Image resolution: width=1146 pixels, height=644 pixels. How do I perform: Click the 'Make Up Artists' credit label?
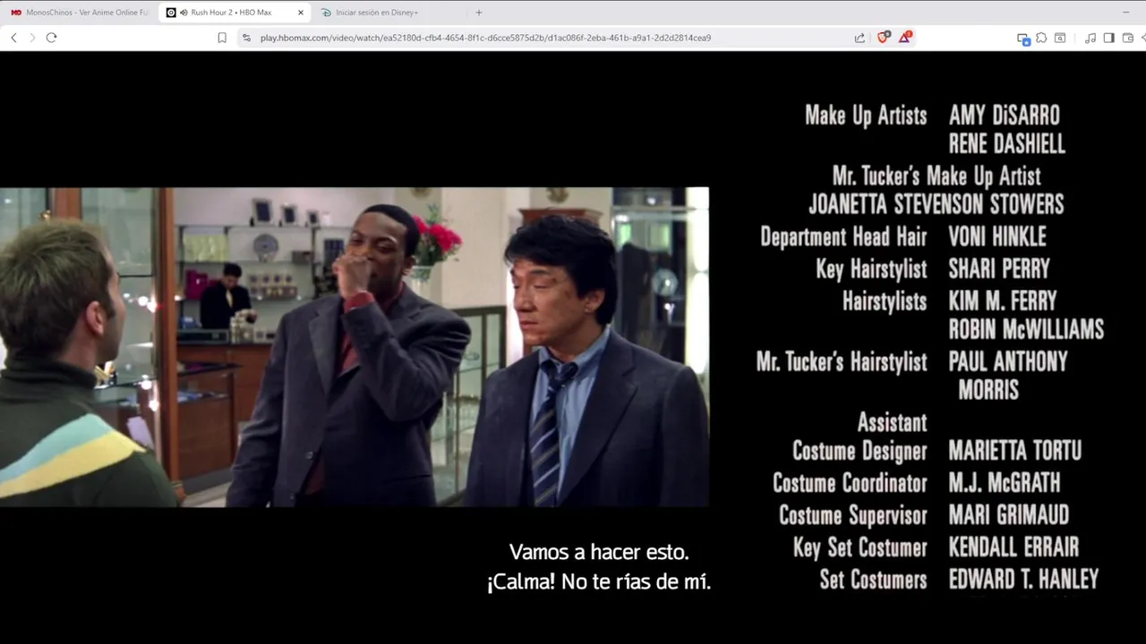[866, 115]
